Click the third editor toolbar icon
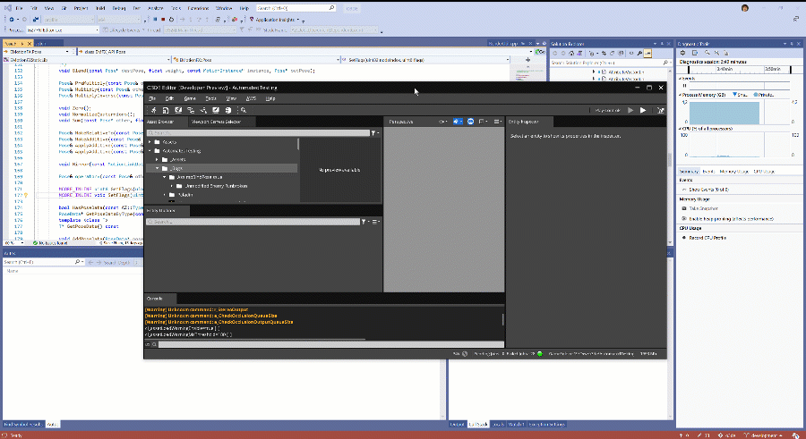Image resolution: width=806 pixels, height=439 pixels. click(x=178, y=110)
